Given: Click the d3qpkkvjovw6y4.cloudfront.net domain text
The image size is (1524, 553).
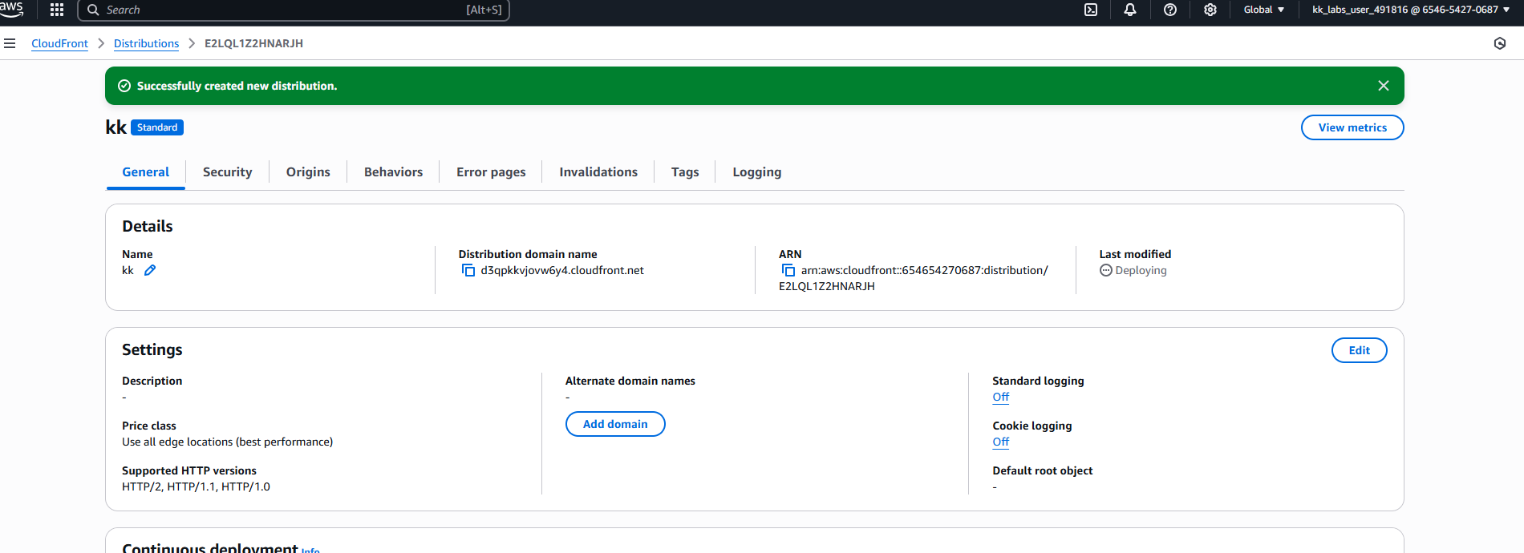Looking at the screenshot, I should click(562, 270).
